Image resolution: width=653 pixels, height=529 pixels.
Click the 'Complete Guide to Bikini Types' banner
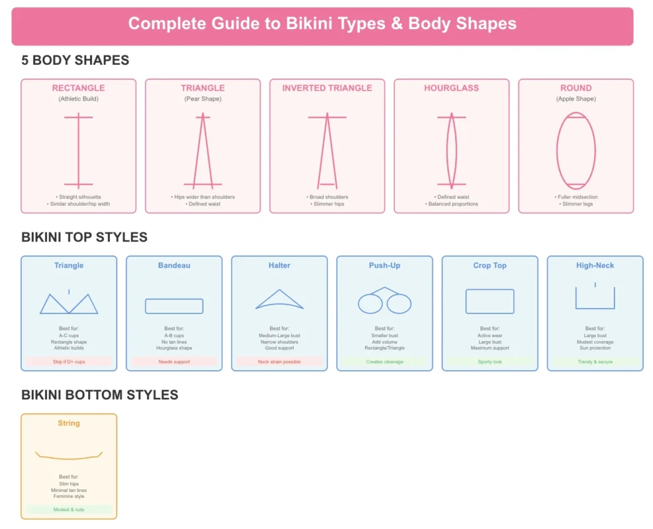[322, 24]
